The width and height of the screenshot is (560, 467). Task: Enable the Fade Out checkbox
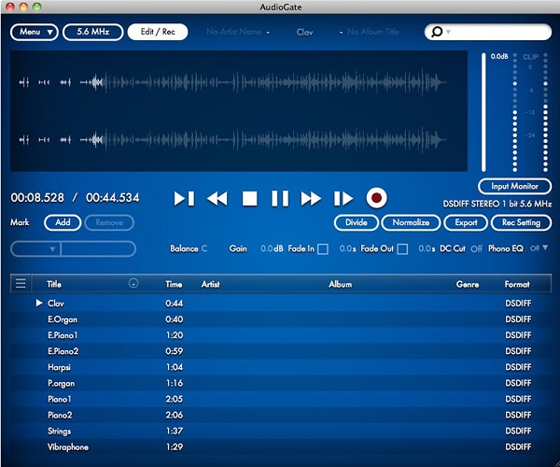tap(402, 249)
